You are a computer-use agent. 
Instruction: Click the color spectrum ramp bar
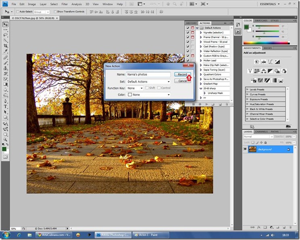coord(267,43)
